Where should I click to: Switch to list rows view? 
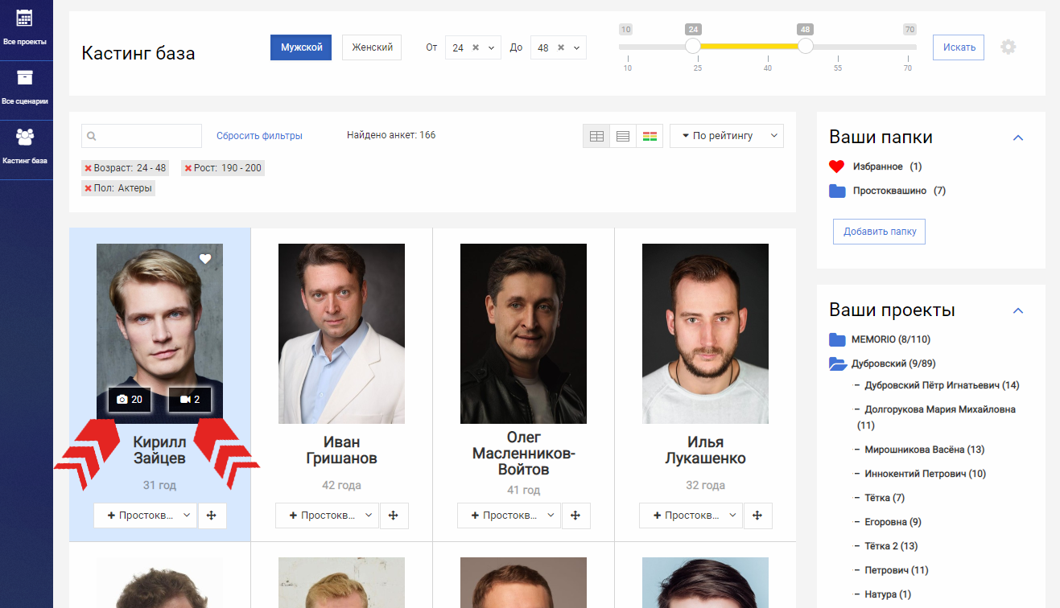(623, 136)
